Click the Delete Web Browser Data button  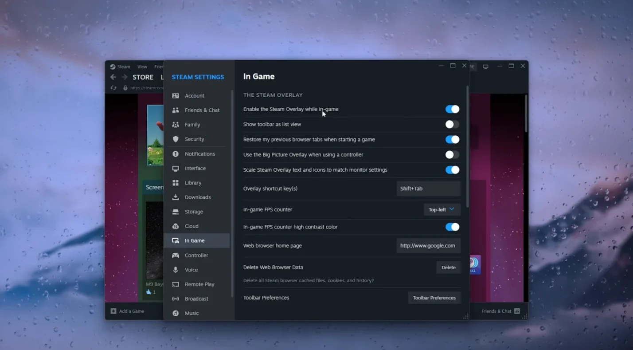click(x=448, y=267)
